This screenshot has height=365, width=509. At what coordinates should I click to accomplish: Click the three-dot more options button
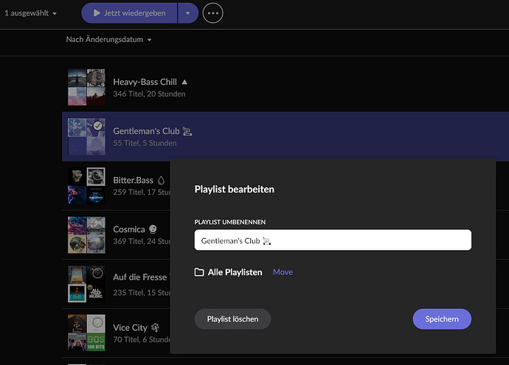pyautogui.click(x=212, y=13)
